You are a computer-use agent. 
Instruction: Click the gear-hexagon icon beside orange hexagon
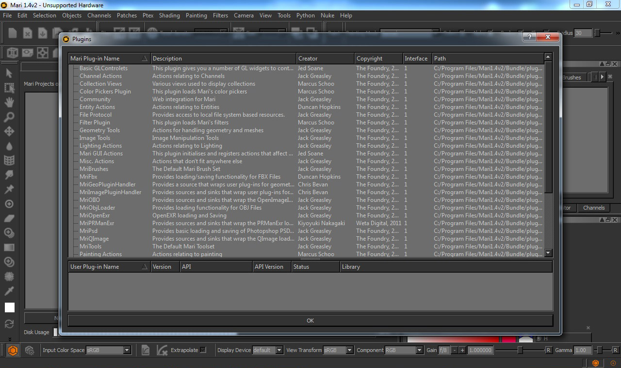(29, 350)
